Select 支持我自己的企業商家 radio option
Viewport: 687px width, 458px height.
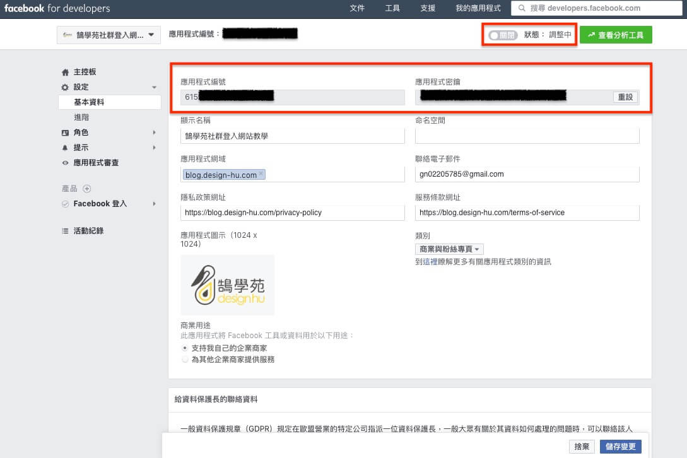(x=185, y=348)
